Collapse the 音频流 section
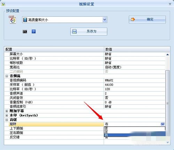This screenshot has width=174, height=150. pos(7,76)
